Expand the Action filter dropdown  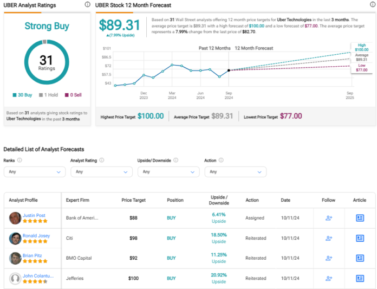(235, 172)
